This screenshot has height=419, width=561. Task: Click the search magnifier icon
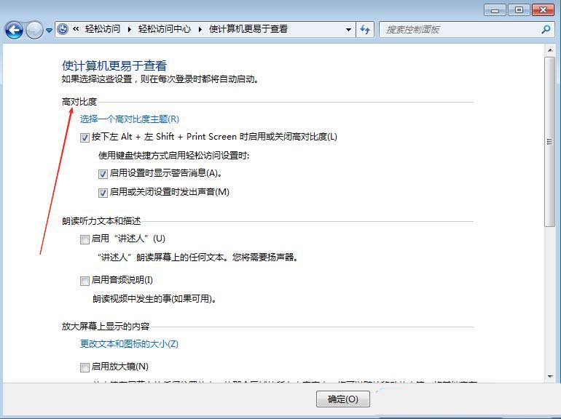[x=546, y=30]
